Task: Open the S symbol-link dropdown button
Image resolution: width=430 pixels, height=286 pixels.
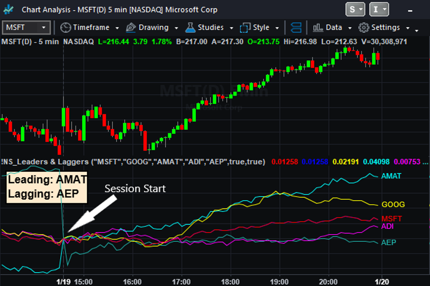Action: coord(355,9)
